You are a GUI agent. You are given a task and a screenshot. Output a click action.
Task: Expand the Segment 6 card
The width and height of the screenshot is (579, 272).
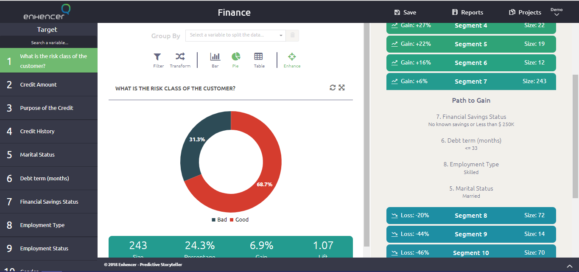(x=471, y=63)
